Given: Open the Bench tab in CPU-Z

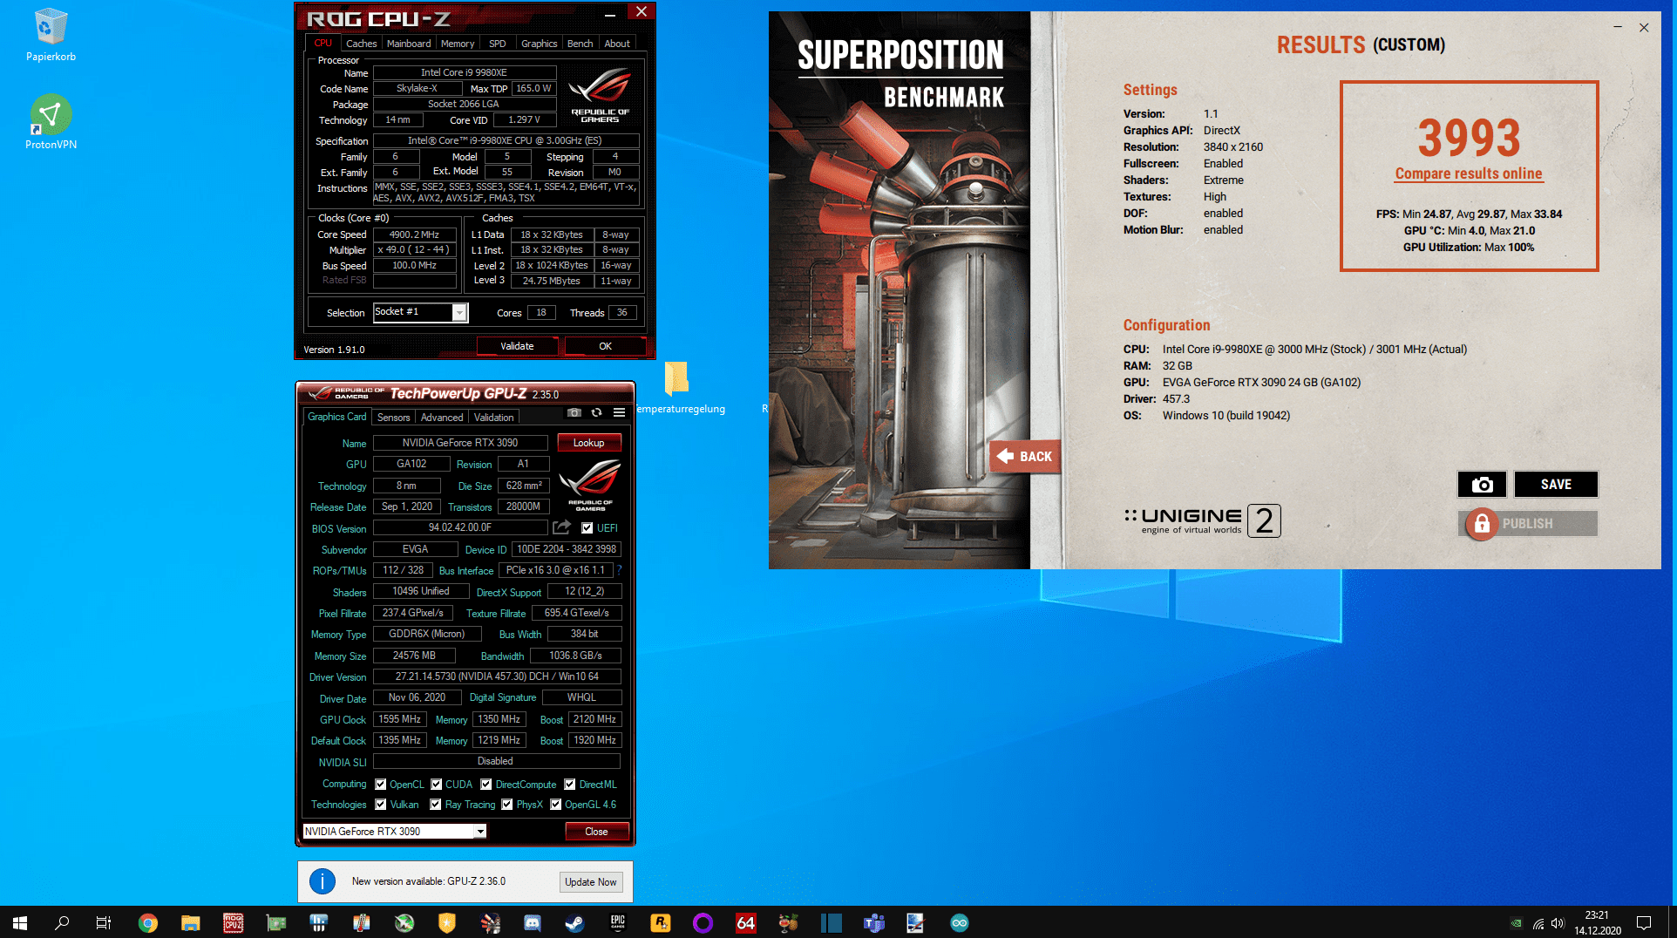Looking at the screenshot, I should (580, 44).
